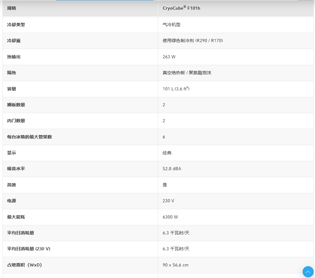Click the 230 V power value
The image size is (315, 278).
click(168, 201)
